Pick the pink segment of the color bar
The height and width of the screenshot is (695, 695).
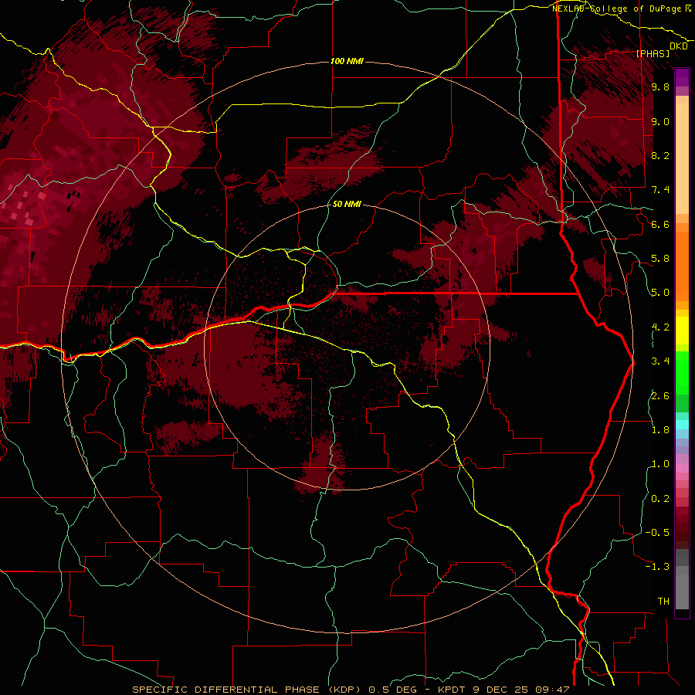[x=682, y=468]
